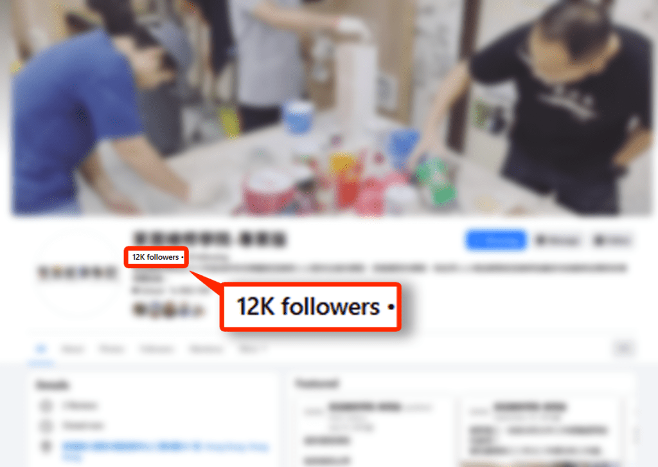Open the fourth tab in navigation row
Image resolution: width=658 pixels, height=467 pixels.
tap(156, 349)
